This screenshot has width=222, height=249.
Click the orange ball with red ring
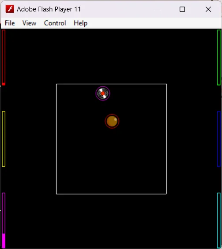[x=112, y=121]
